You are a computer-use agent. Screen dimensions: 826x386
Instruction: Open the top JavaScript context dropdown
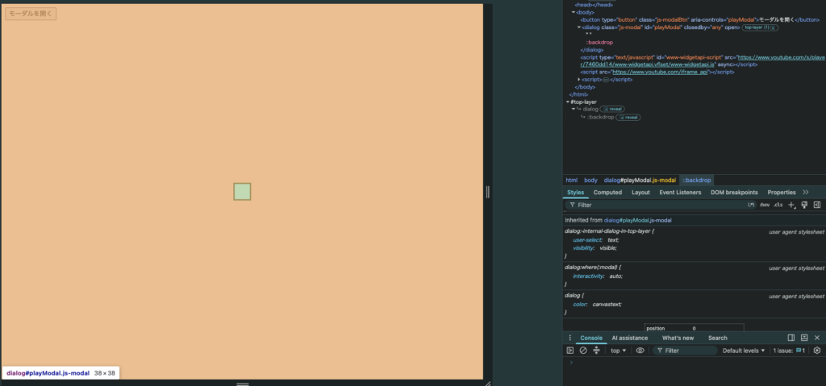619,351
